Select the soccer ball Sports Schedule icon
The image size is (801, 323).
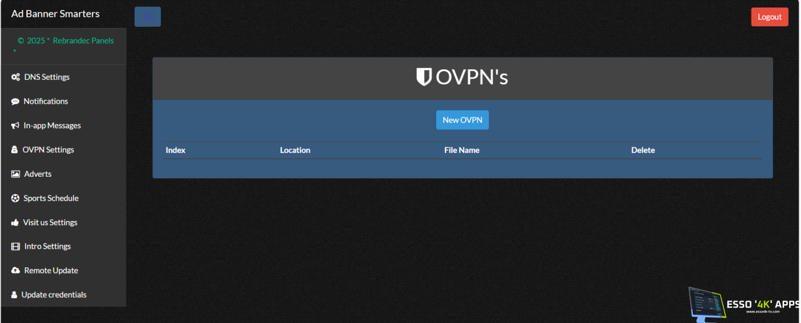[16, 198]
